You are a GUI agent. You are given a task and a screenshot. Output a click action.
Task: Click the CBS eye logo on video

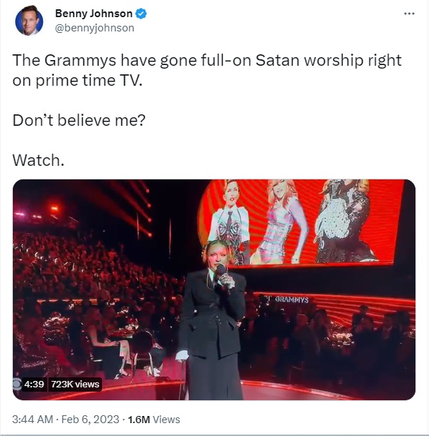pos(17,385)
